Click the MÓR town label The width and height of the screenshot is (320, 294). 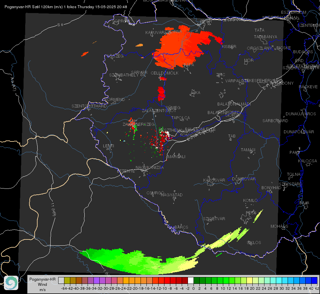pos(249,60)
